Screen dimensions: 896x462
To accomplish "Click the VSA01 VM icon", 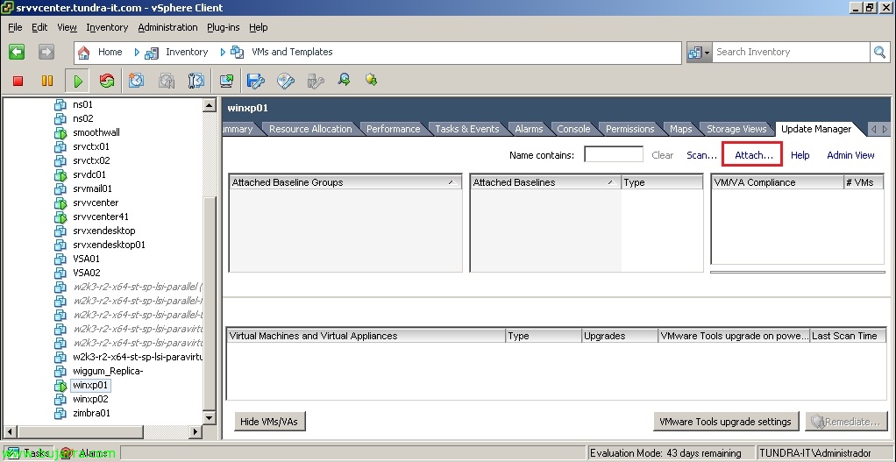I will (60, 259).
